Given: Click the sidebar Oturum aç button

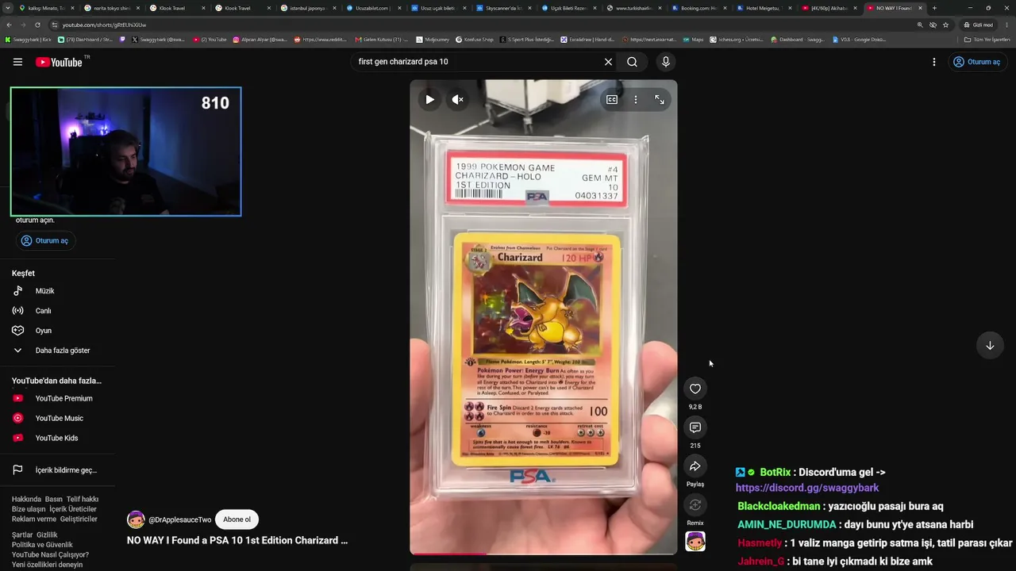Looking at the screenshot, I should (x=44, y=240).
